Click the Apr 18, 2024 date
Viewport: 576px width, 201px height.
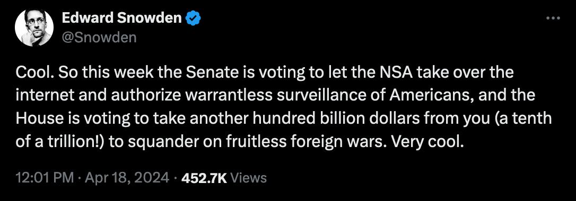(x=123, y=178)
